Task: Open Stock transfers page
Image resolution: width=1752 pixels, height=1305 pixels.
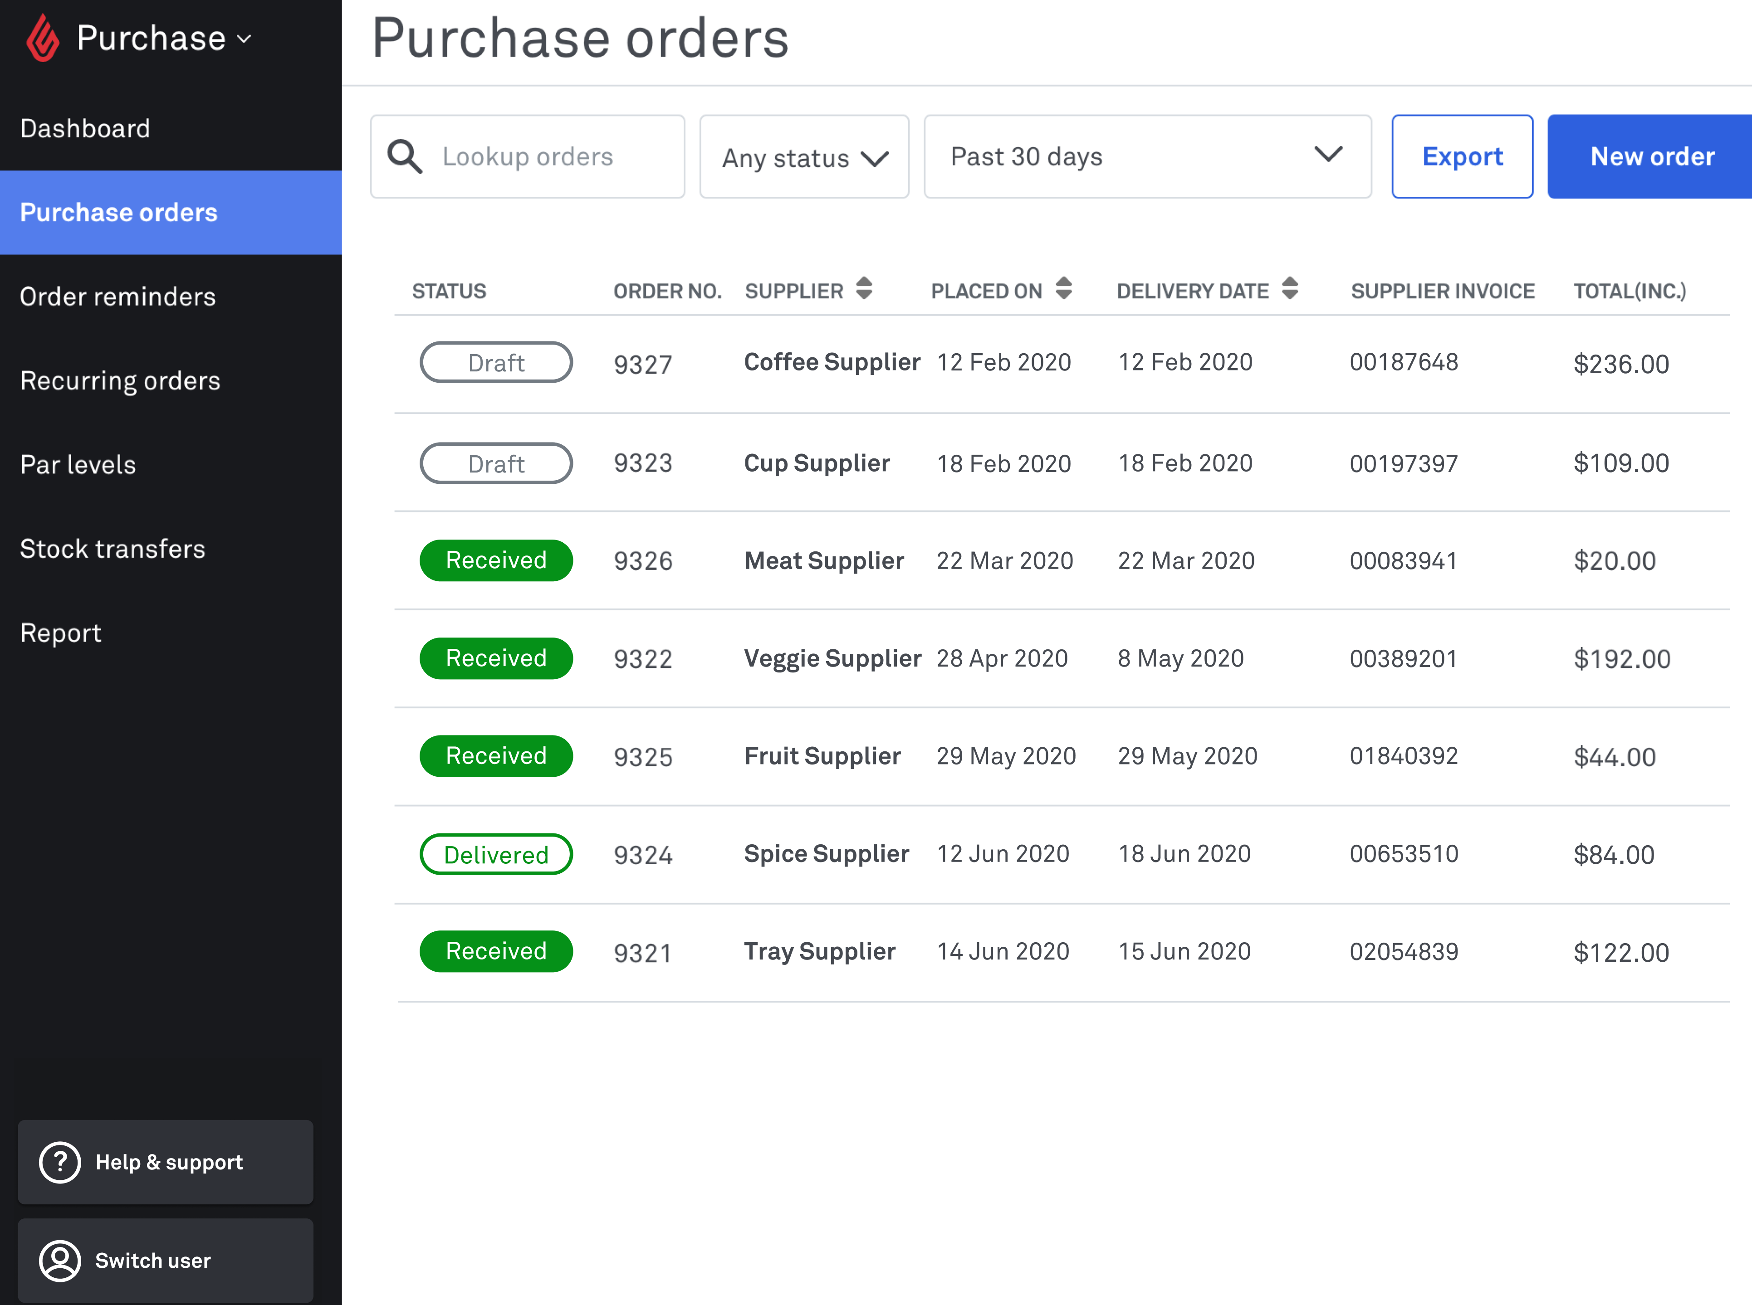Action: pos(112,549)
